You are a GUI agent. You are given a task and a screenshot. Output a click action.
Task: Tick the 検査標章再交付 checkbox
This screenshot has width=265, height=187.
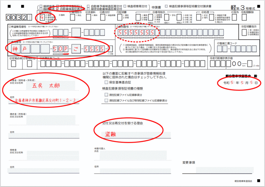click(x=125, y=6)
